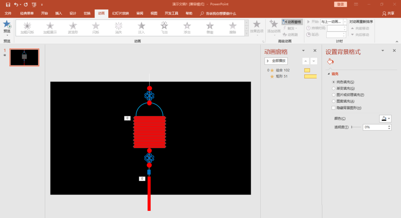The image size is (401, 218).
Task: Open the Animation Pane options arrow
Action: pos(303,51)
